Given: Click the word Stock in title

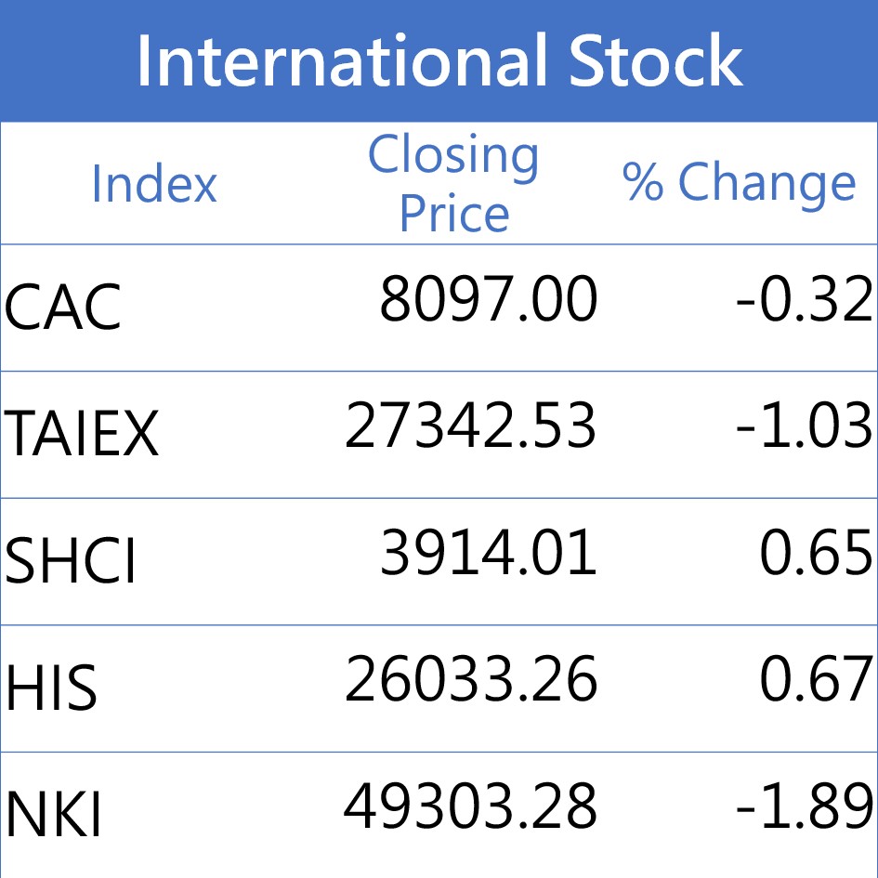Looking at the screenshot, I should [x=656, y=60].
